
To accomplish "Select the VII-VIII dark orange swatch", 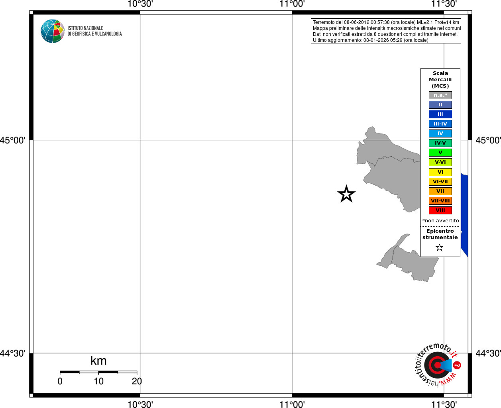I will point(440,201).
